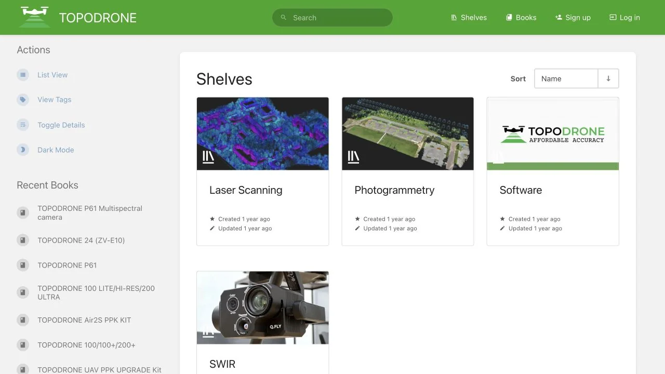Click the Log in arrow icon
This screenshot has width=665, height=374.
(613, 18)
